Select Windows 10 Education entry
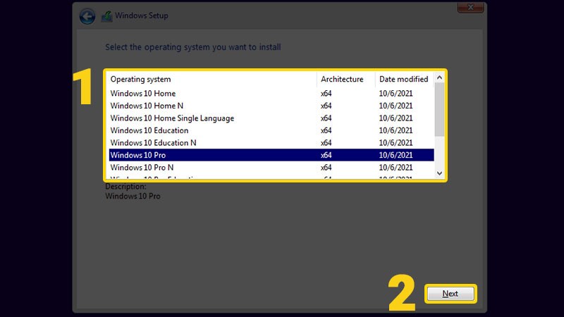 click(271, 130)
